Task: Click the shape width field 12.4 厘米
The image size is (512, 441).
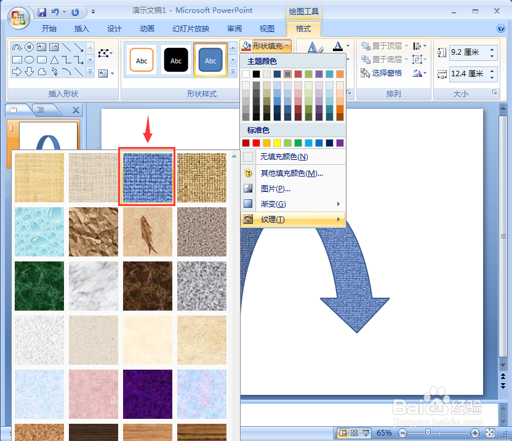Action: click(x=469, y=74)
